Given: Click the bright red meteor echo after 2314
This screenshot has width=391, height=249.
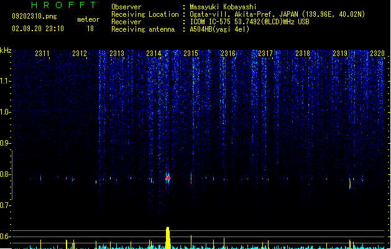Looking at the screenshot, I should tap(168, 178).
